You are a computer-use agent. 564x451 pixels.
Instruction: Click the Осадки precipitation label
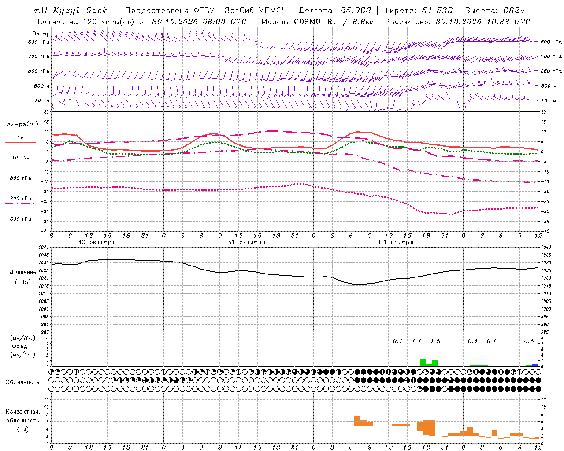[x=23, y=346]
